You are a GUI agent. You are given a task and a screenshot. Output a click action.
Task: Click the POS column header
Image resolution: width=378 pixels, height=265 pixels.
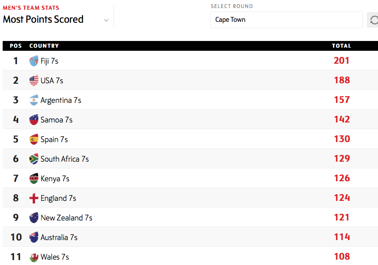tap(16, 46)
